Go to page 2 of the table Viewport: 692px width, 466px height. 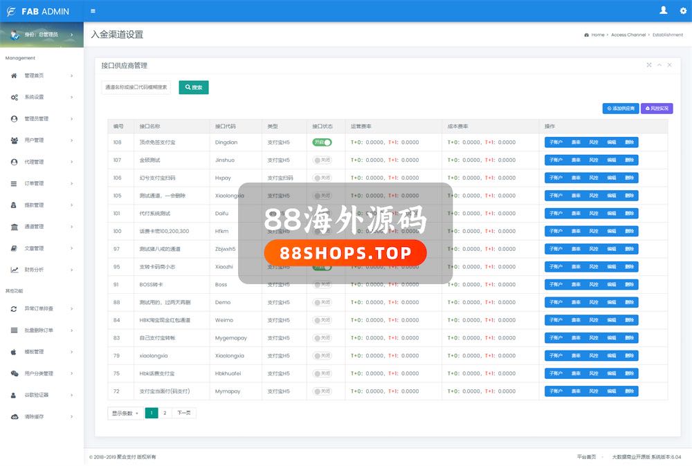[165, 413]
